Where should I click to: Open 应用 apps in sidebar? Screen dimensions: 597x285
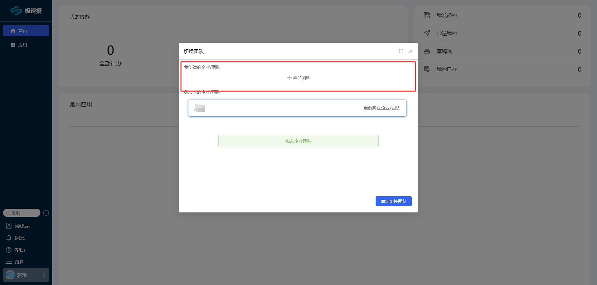click(x=22, y=45)
